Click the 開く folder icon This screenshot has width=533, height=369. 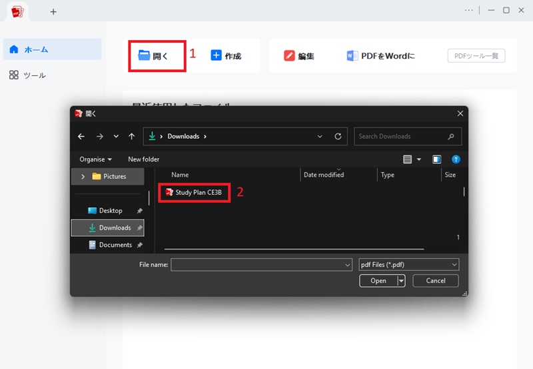144,55
